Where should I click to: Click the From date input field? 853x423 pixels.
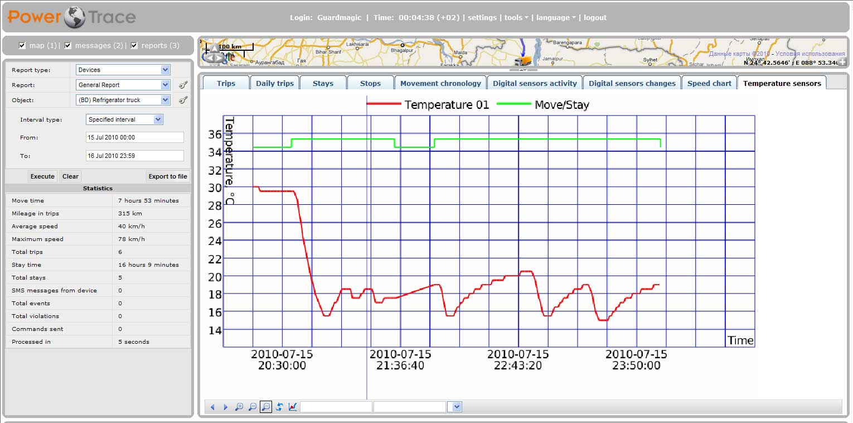pos(134,137)
